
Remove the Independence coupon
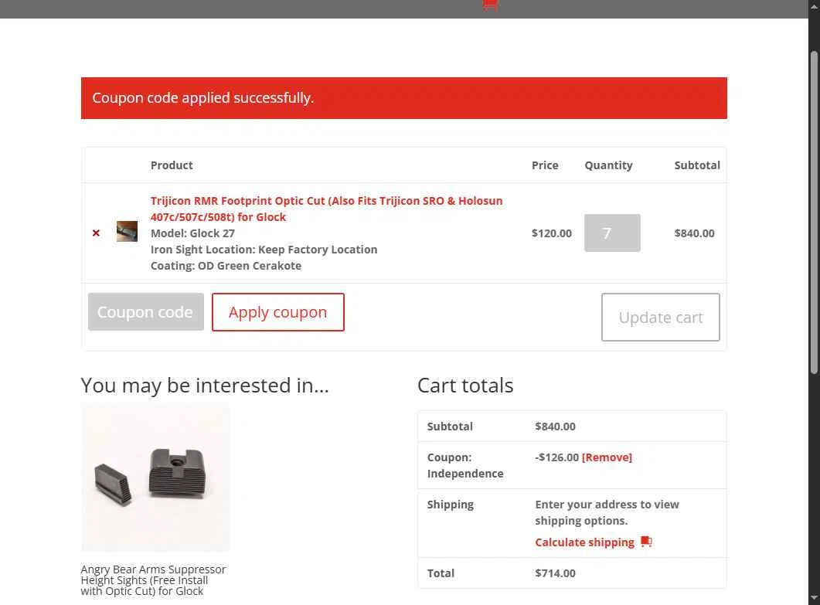coord(607,457)
